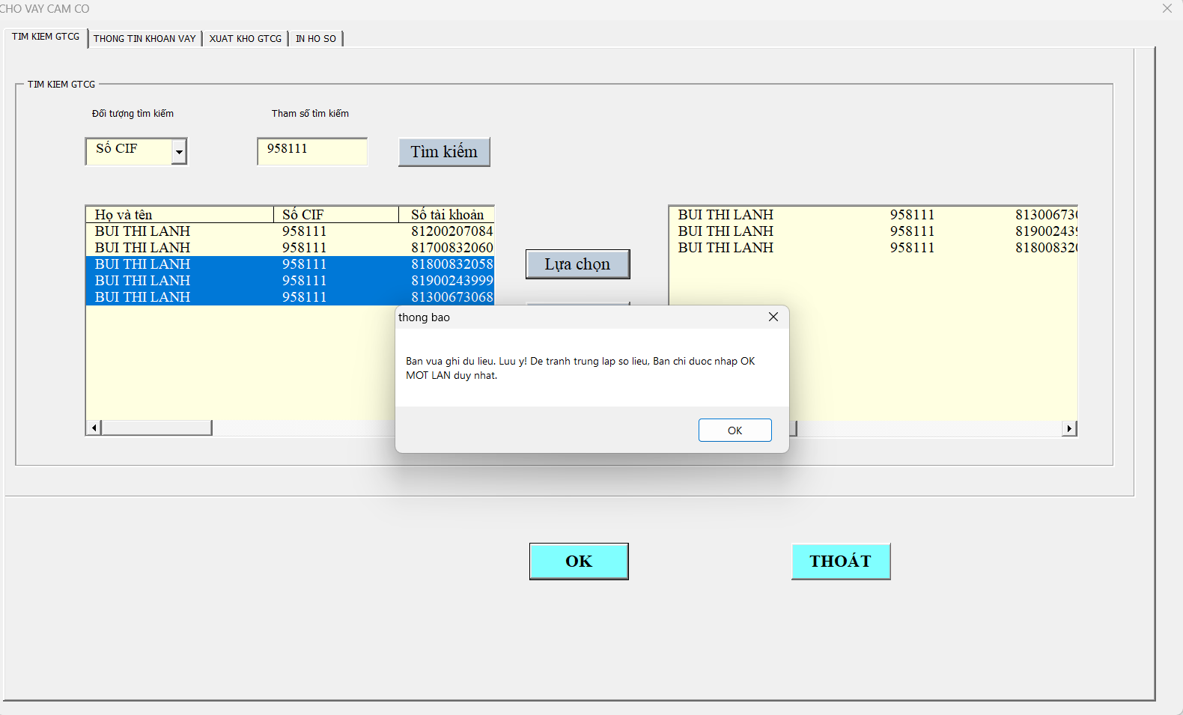Confirm the thong bao dialog with OK
Viewport: 1183px width, 715px height.
click(x=735, y=430)
